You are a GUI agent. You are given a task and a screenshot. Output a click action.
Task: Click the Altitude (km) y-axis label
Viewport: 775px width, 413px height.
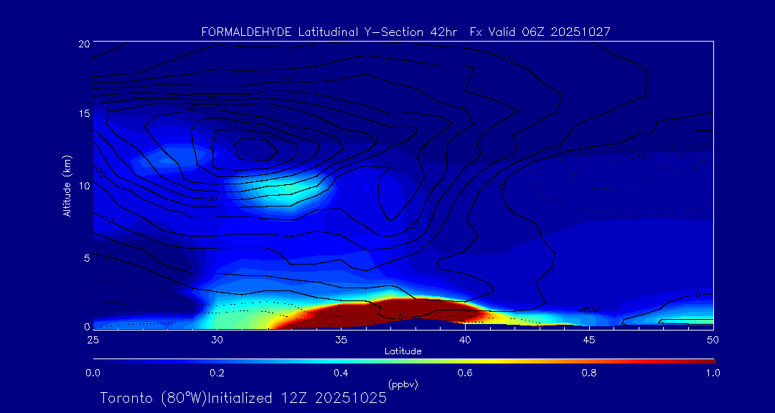(x=67, y=186)
